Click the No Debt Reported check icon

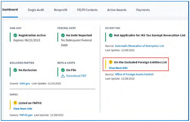pos(63,35)
